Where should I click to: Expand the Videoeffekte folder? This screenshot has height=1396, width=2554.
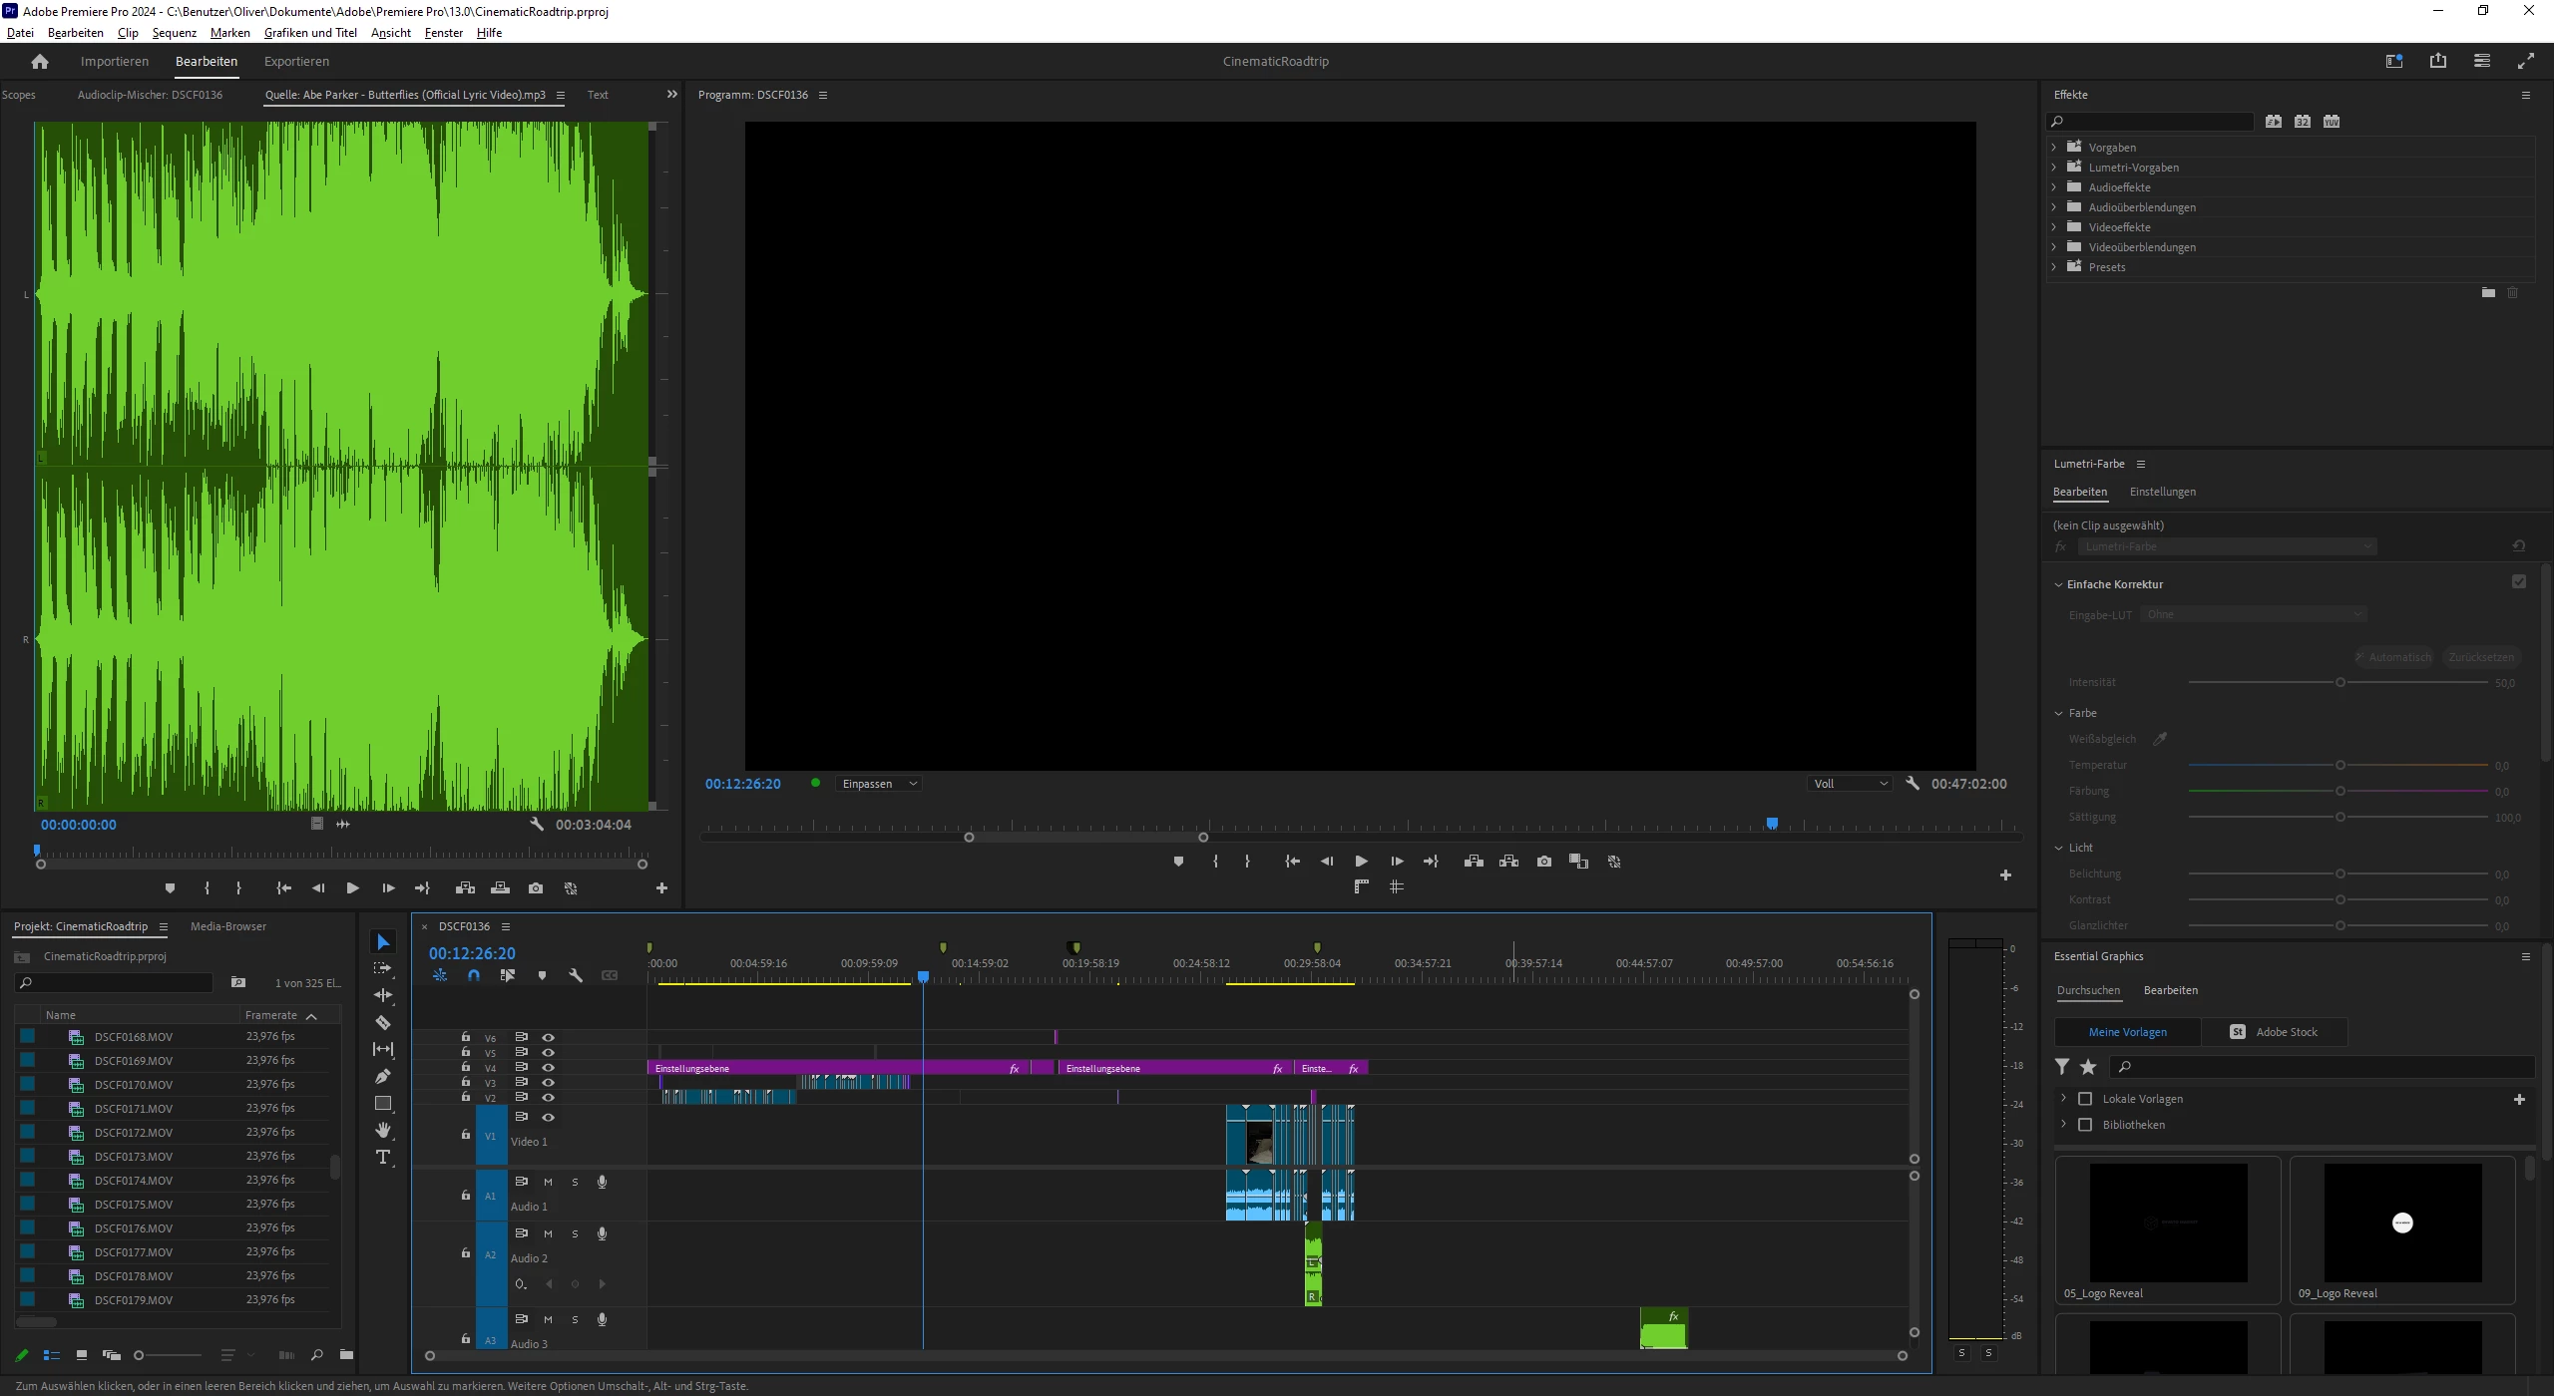pyautogui.click(x=2054, y=227)
